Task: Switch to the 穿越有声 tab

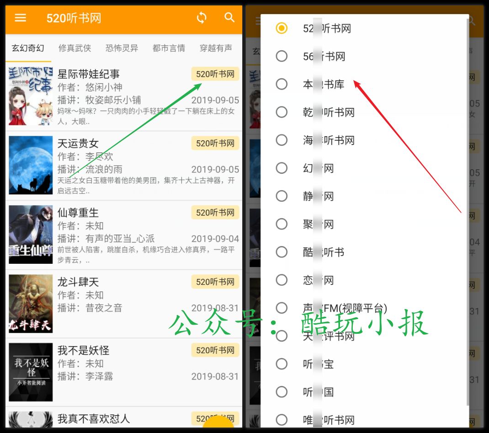Action: (216, 48)
